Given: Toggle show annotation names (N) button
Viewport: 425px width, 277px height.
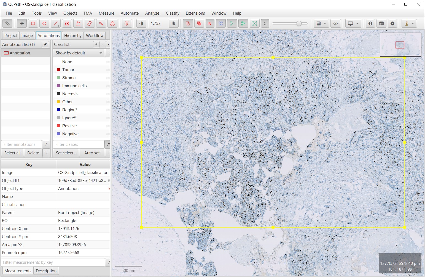Looking at the screenshot, I should 210,23.
